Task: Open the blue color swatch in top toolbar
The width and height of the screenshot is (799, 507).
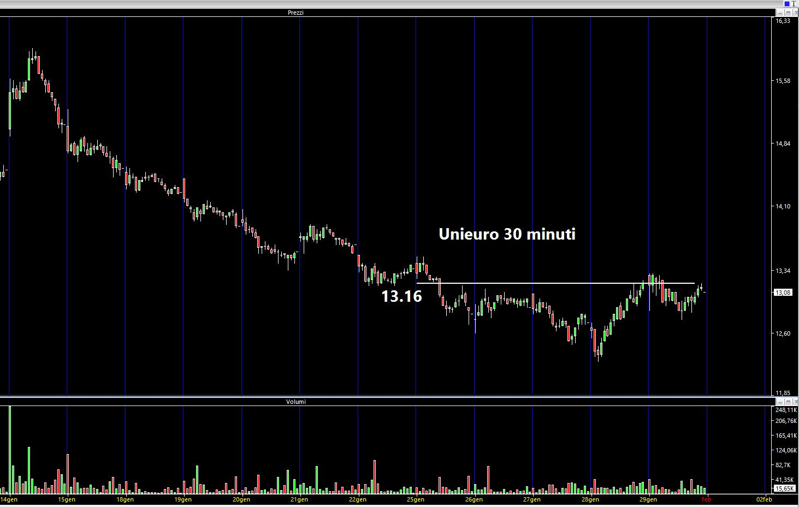Action: click(x=787, y=4)
